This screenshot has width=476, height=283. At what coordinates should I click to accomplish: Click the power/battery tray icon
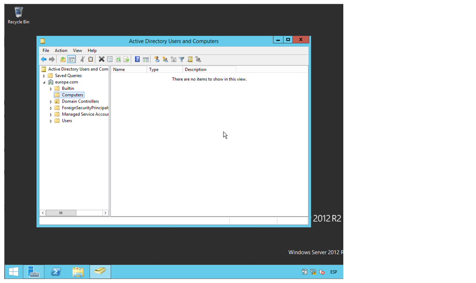pyautogui.click(x=305, y=272)
